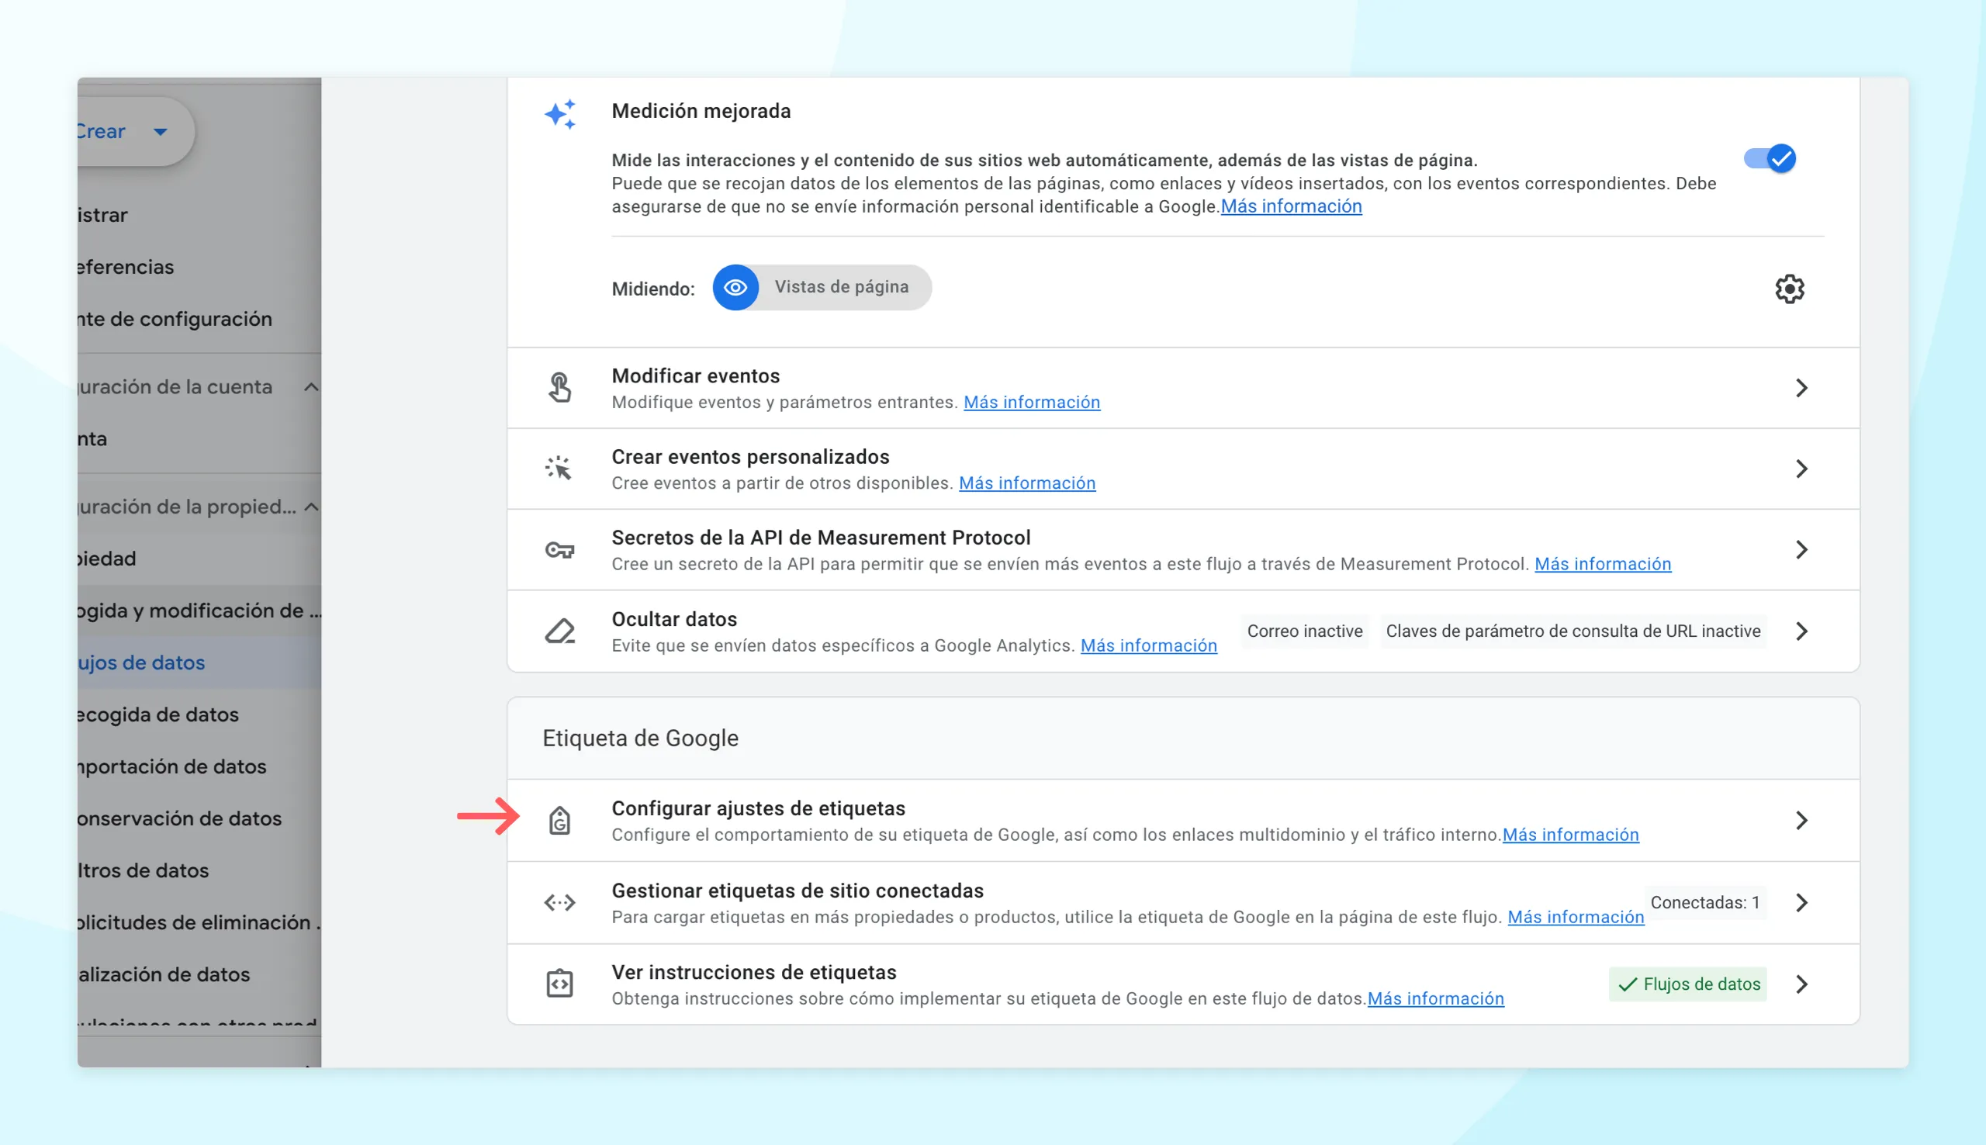
Task: Click the Vistas de página eye icon
Action: 735,287
